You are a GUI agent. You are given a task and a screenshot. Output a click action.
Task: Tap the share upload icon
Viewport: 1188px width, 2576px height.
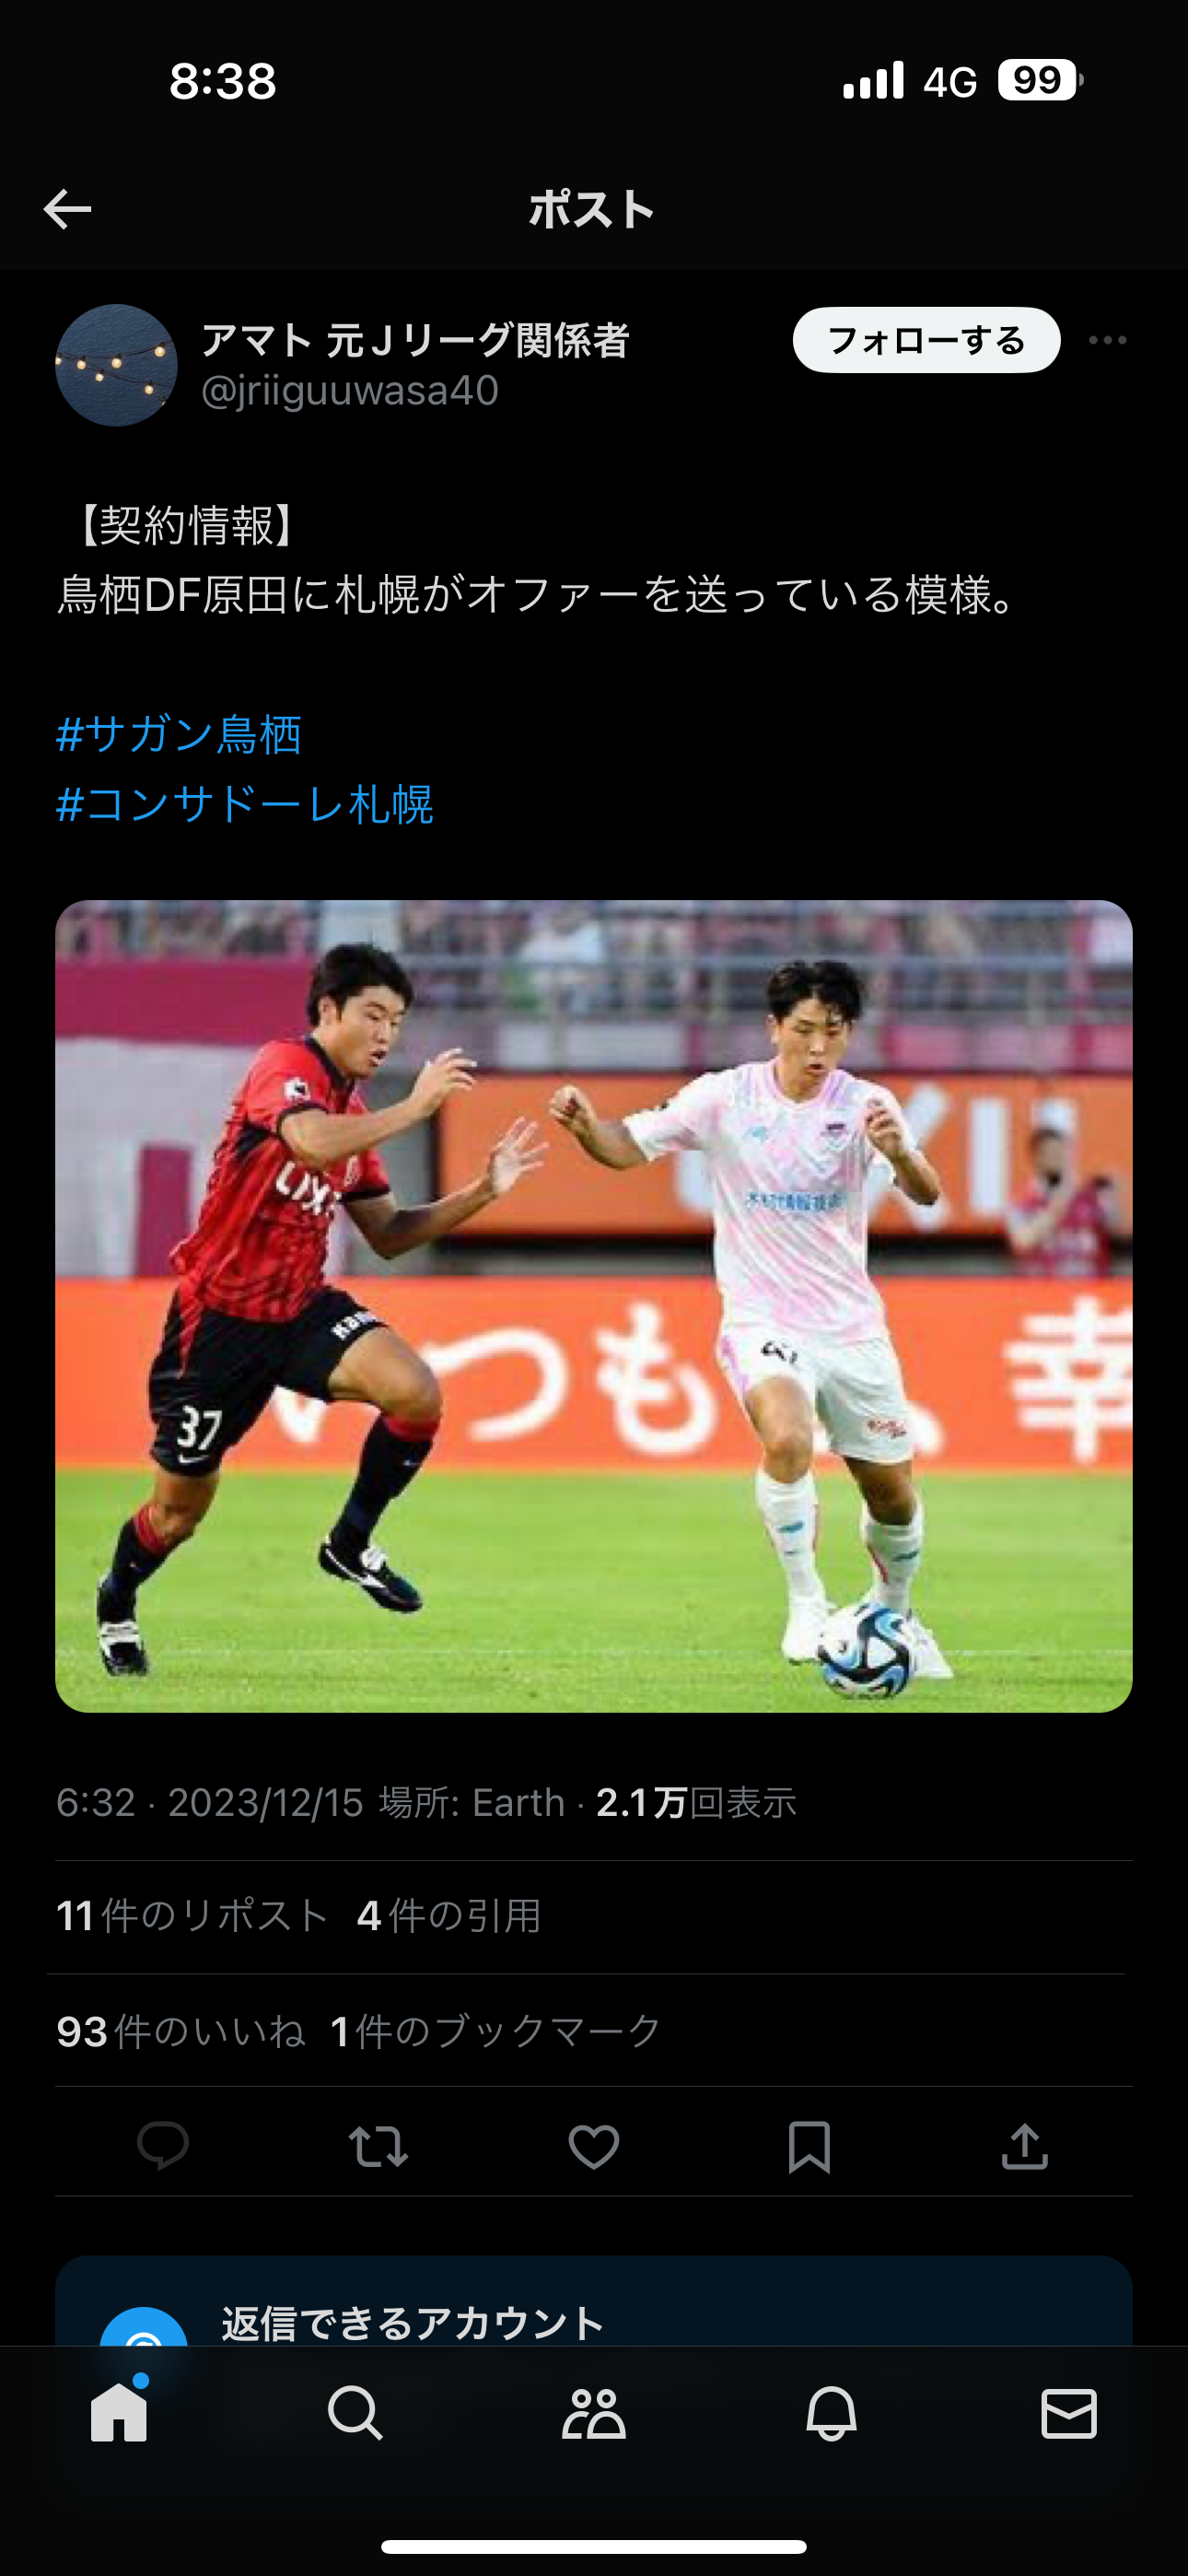[1024, 2145]
